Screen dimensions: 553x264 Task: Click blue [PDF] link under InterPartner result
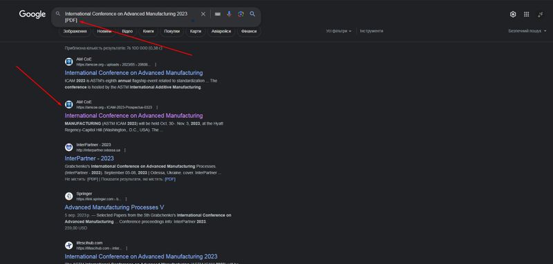(170, 179)
